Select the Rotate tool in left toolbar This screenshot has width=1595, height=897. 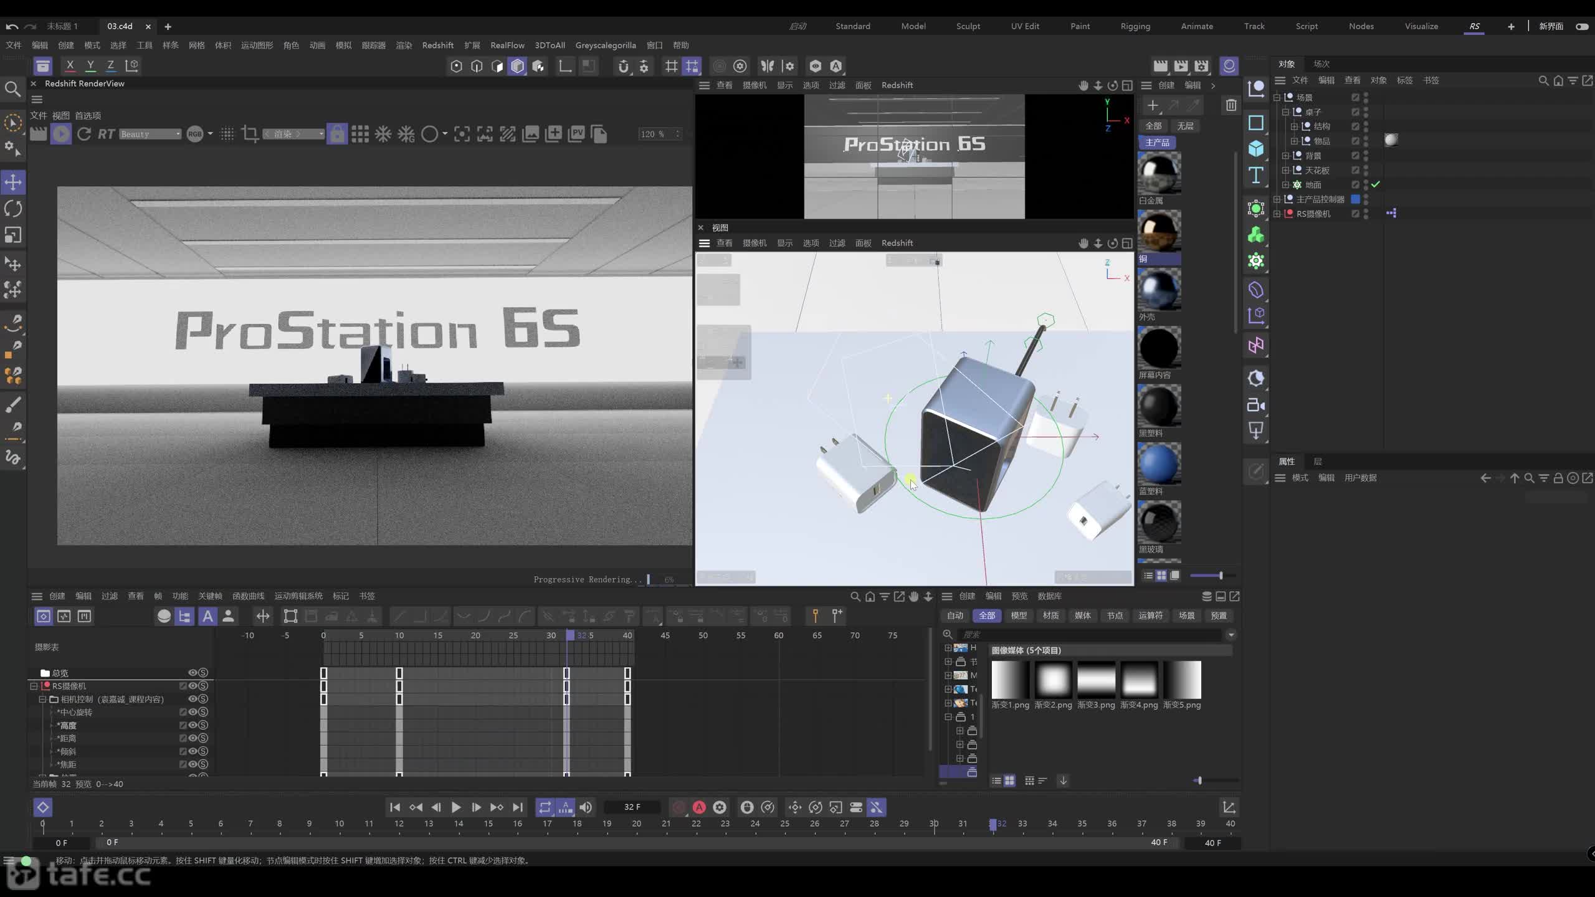13,209
